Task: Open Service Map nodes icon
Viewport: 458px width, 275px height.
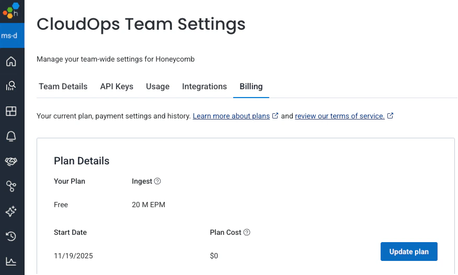Action: 11,186
